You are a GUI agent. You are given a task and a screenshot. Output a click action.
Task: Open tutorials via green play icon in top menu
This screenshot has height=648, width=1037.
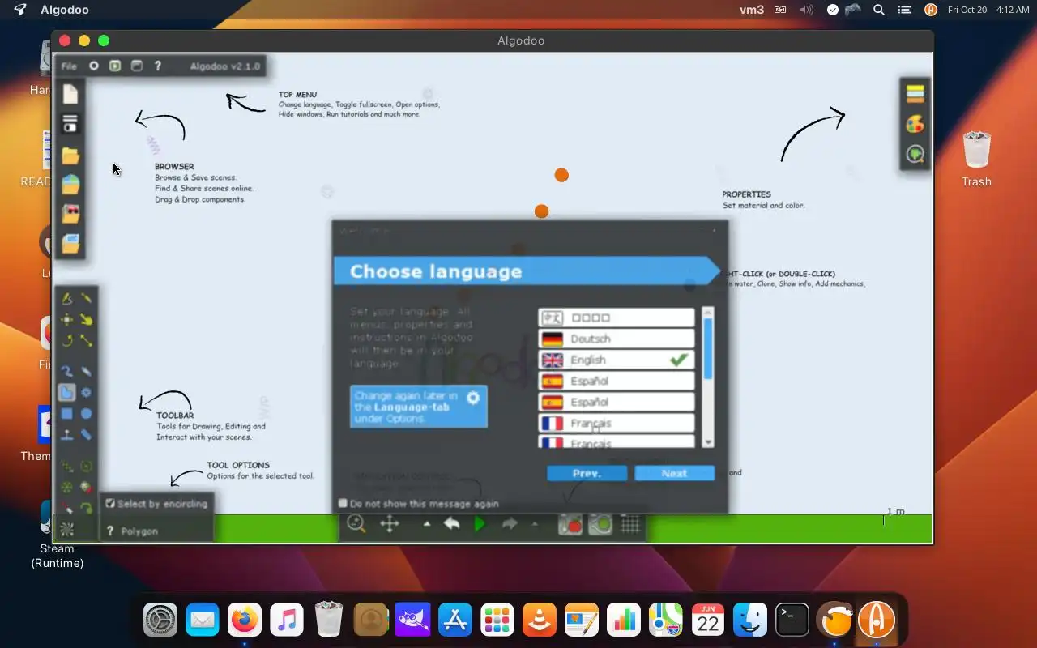coord(115,66)
